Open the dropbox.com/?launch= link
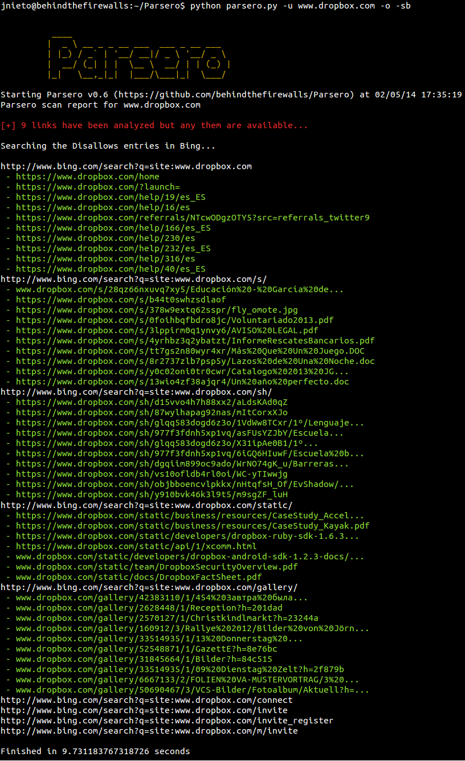 click(x=98, y=187)
